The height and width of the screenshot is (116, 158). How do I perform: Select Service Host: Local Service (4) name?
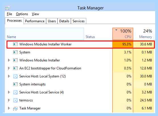[41, 92]
